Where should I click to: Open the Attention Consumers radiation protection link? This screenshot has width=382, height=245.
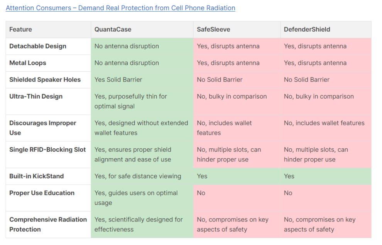point(120,8)
